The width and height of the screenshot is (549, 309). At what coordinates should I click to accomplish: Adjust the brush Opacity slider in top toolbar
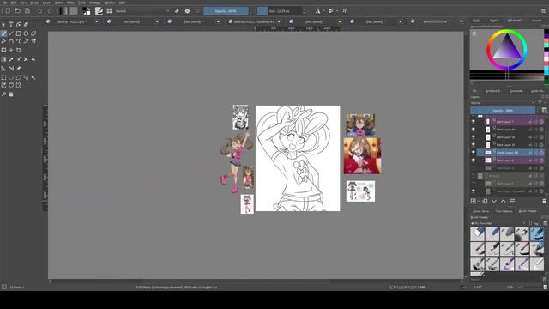coord(226,11)
